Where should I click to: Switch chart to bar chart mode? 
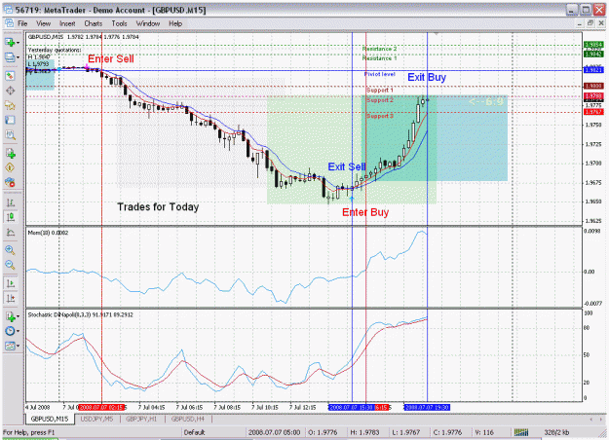click(x=10, y=202)
